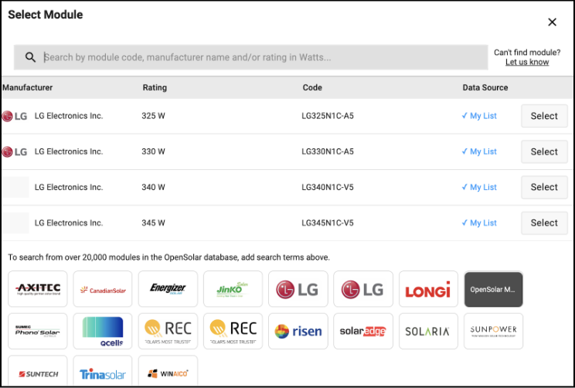Click the Data Source column header
The width and height of the screenshot is (575, 388).
tap(485, 87)
